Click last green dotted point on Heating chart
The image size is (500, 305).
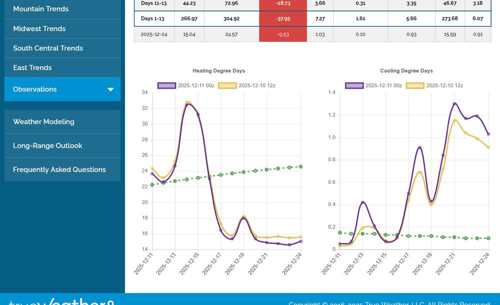pyautogui.click(x=300, y=166)
